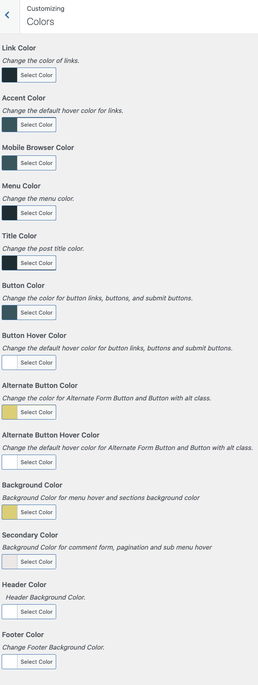Open the Menu Color selector
Image resolution: width=258 pixels, height=685 pixels.
tap(36, 212)
